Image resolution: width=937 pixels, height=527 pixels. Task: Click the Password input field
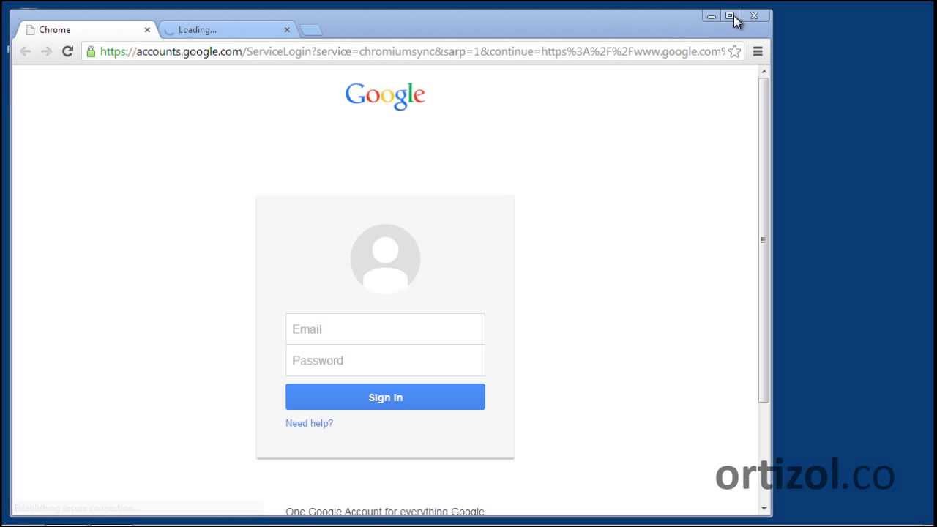(385, 360)
